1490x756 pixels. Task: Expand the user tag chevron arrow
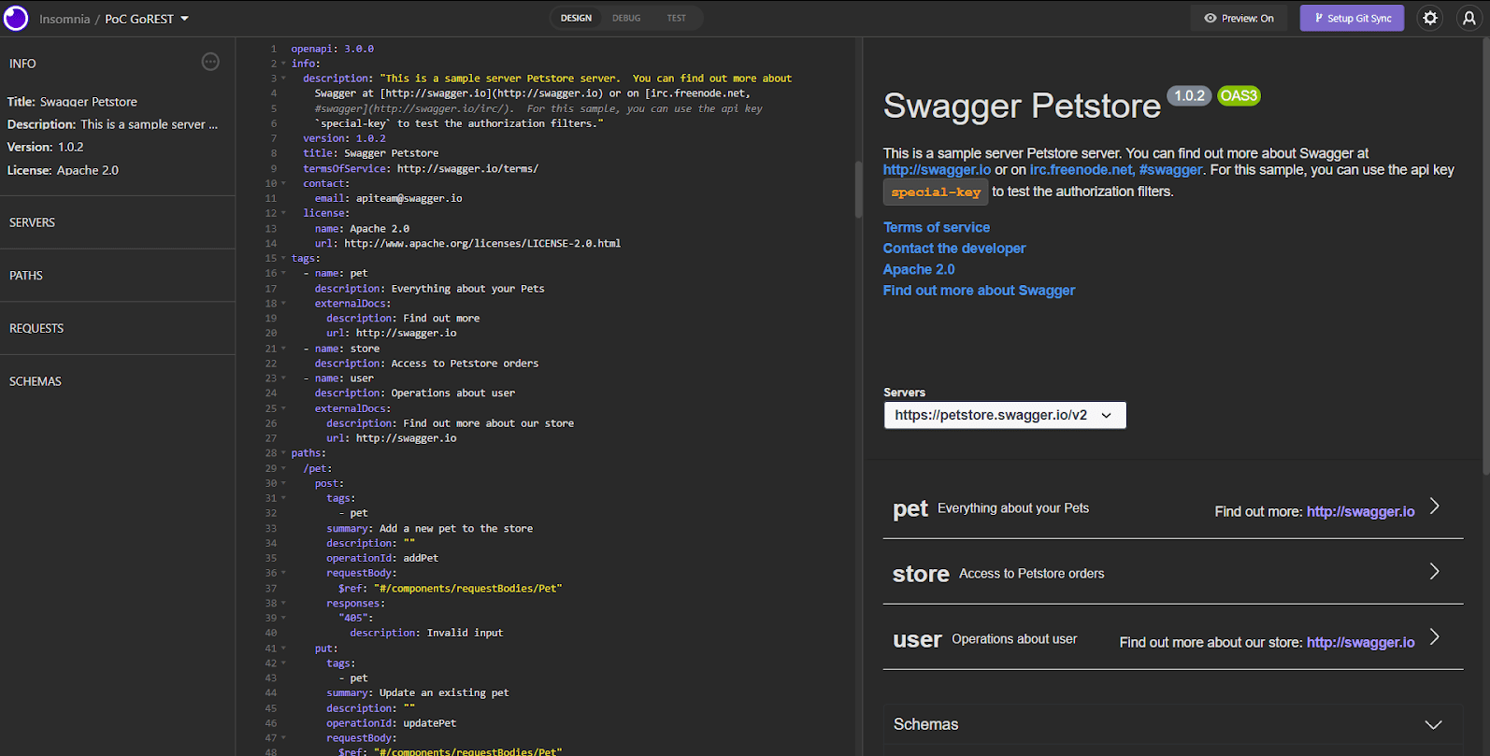coord(1434,637)
